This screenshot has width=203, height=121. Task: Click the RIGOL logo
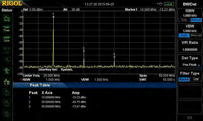pyautogui.click(x=12, y=4)
